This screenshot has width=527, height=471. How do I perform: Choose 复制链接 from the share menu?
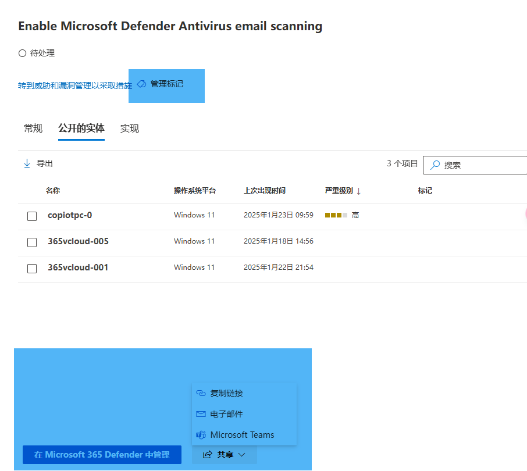(244, 393)
